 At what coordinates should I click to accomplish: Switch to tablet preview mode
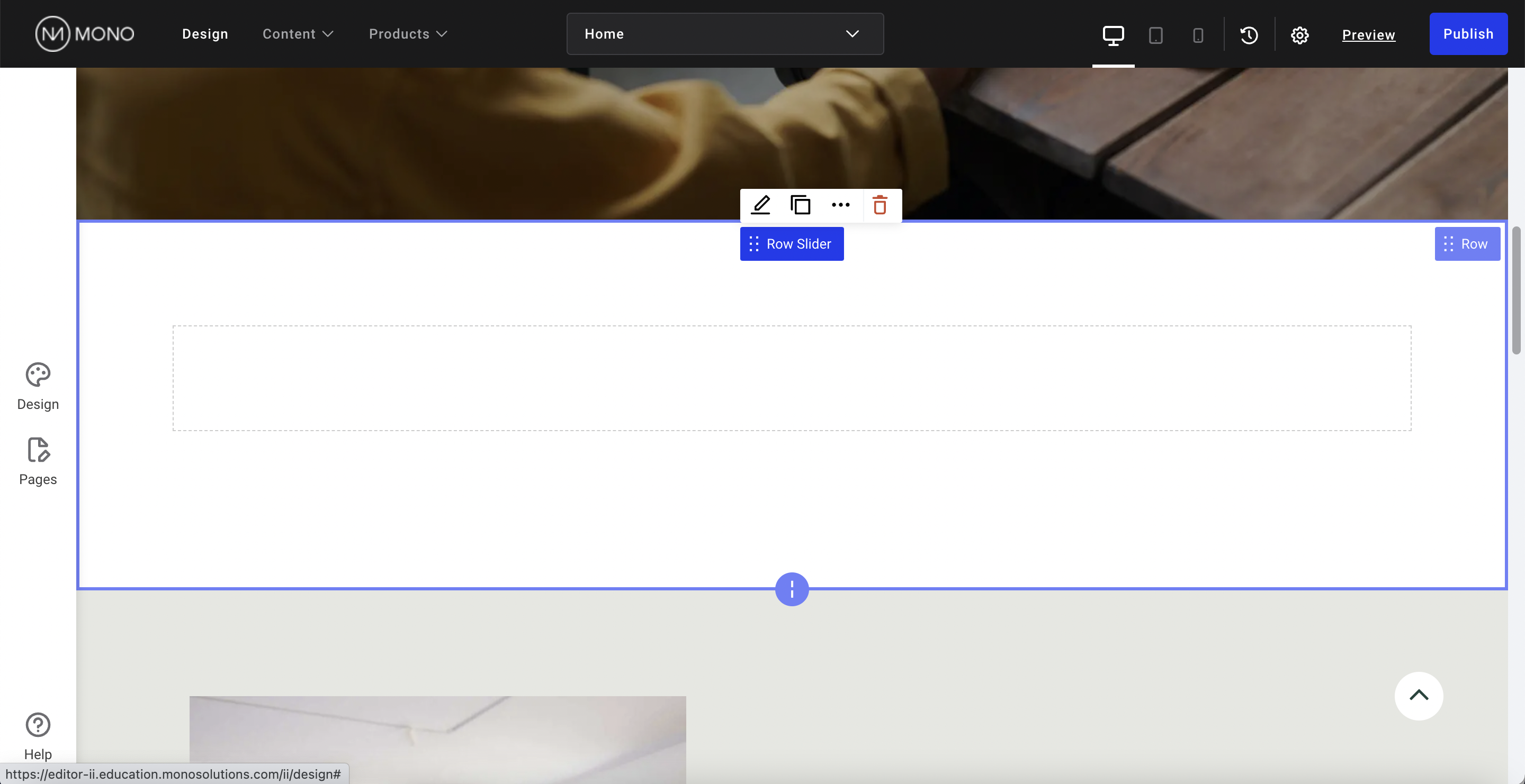[1155, 35]
